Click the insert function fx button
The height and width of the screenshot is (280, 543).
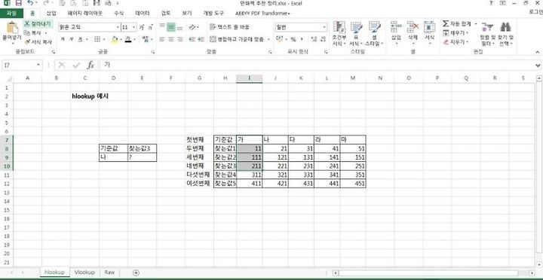[90, 65]
